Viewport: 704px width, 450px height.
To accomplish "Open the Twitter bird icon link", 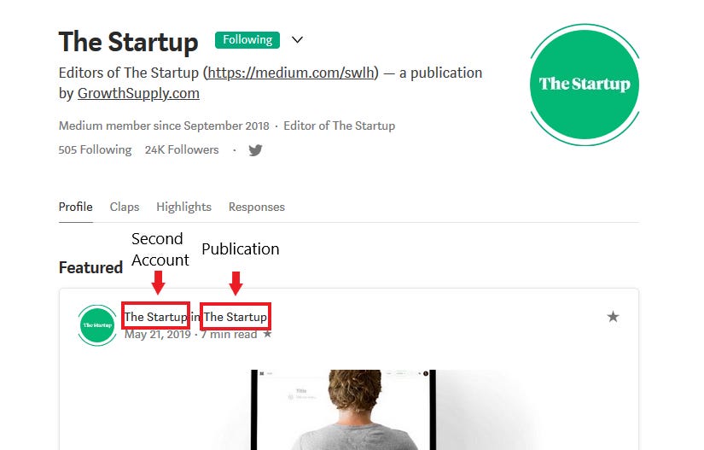I will click(x=255, y=150).
